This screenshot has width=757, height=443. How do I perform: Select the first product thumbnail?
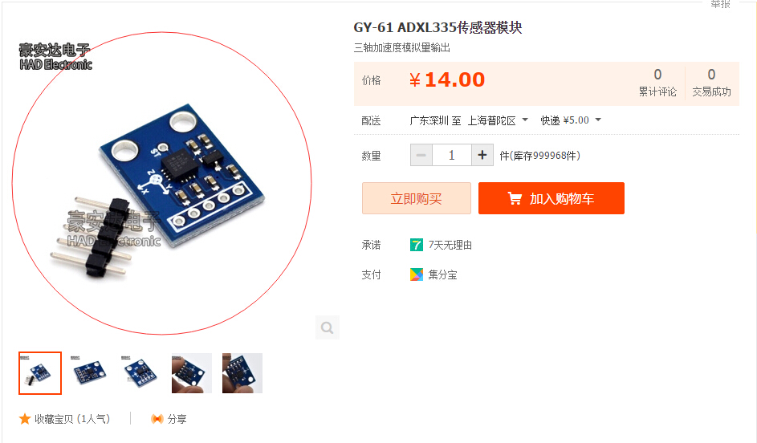(x=40, y=373)
